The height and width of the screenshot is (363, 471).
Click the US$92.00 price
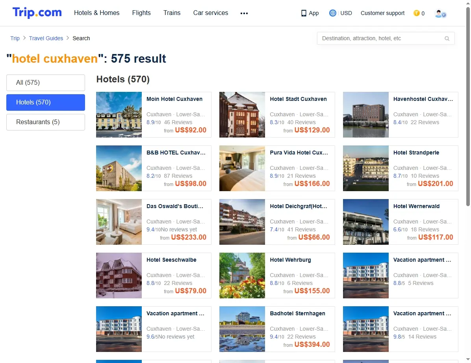click(x=191, y=130)
